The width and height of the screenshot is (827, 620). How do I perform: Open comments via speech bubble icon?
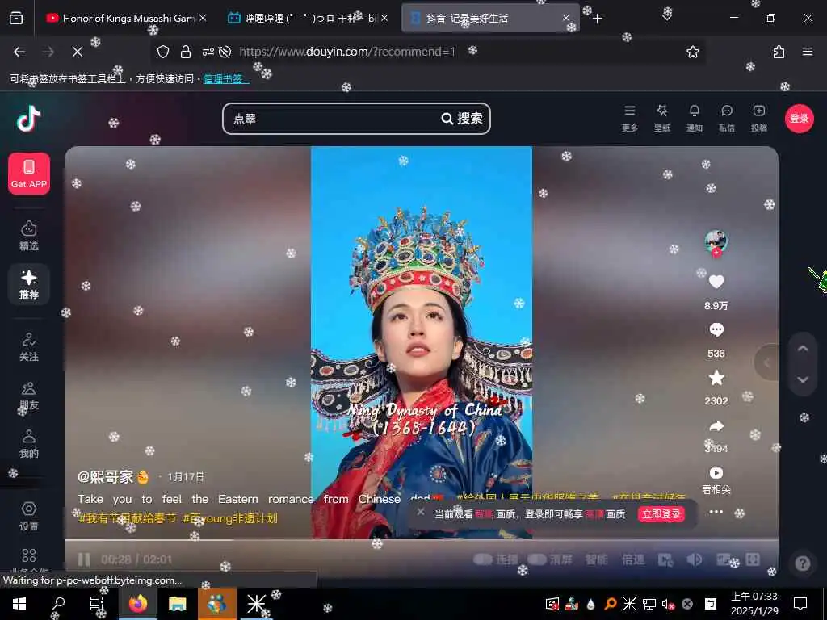716,330
